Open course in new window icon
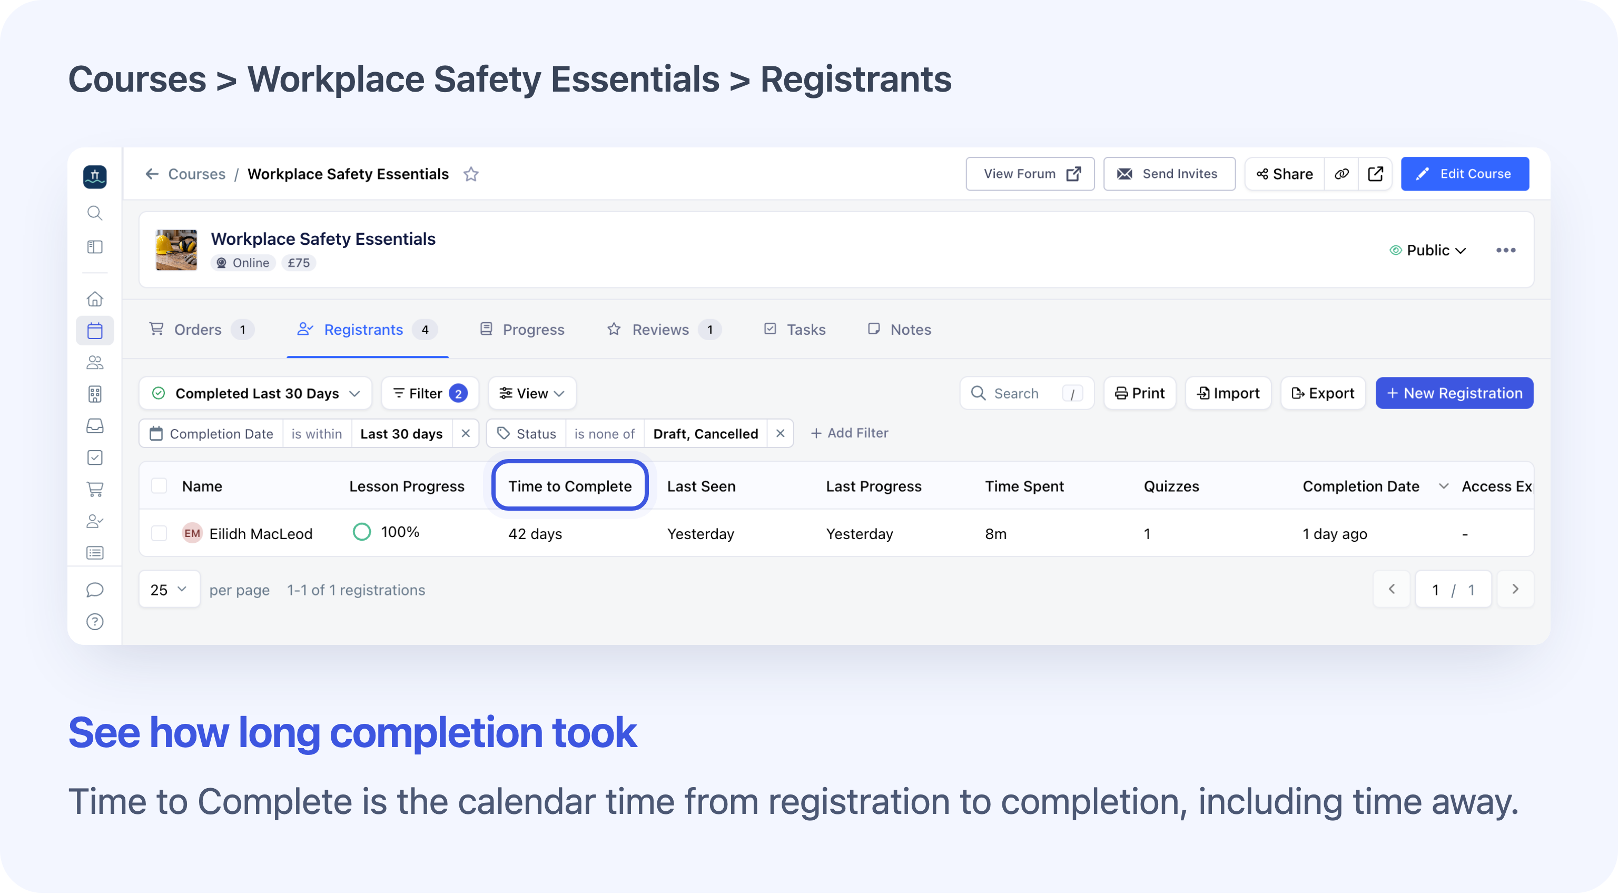This screenshot has height=895, width=1618. 1376,174
